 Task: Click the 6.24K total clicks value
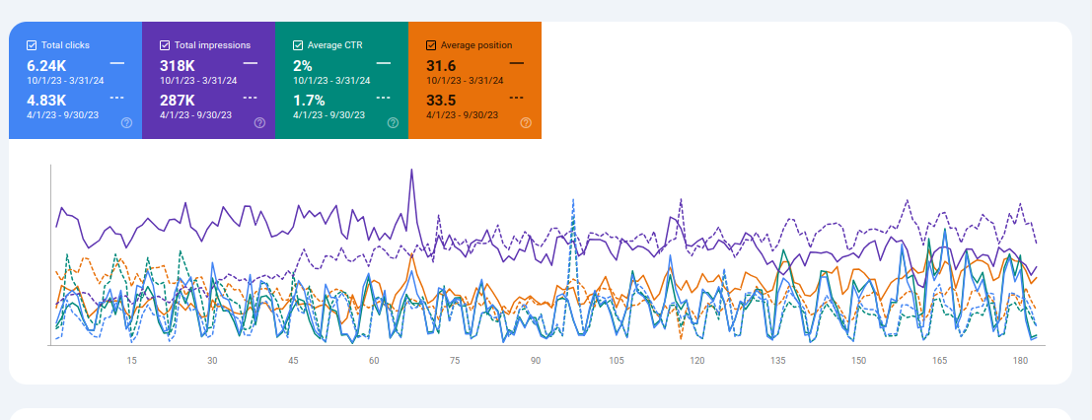coord(46,65)
